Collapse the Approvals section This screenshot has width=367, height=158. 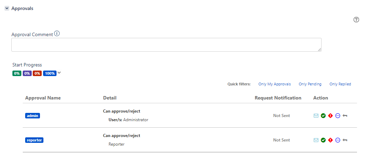(x=7, y=8)
